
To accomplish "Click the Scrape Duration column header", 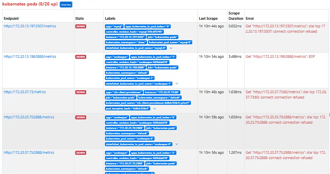I will (x=236, y=16).
